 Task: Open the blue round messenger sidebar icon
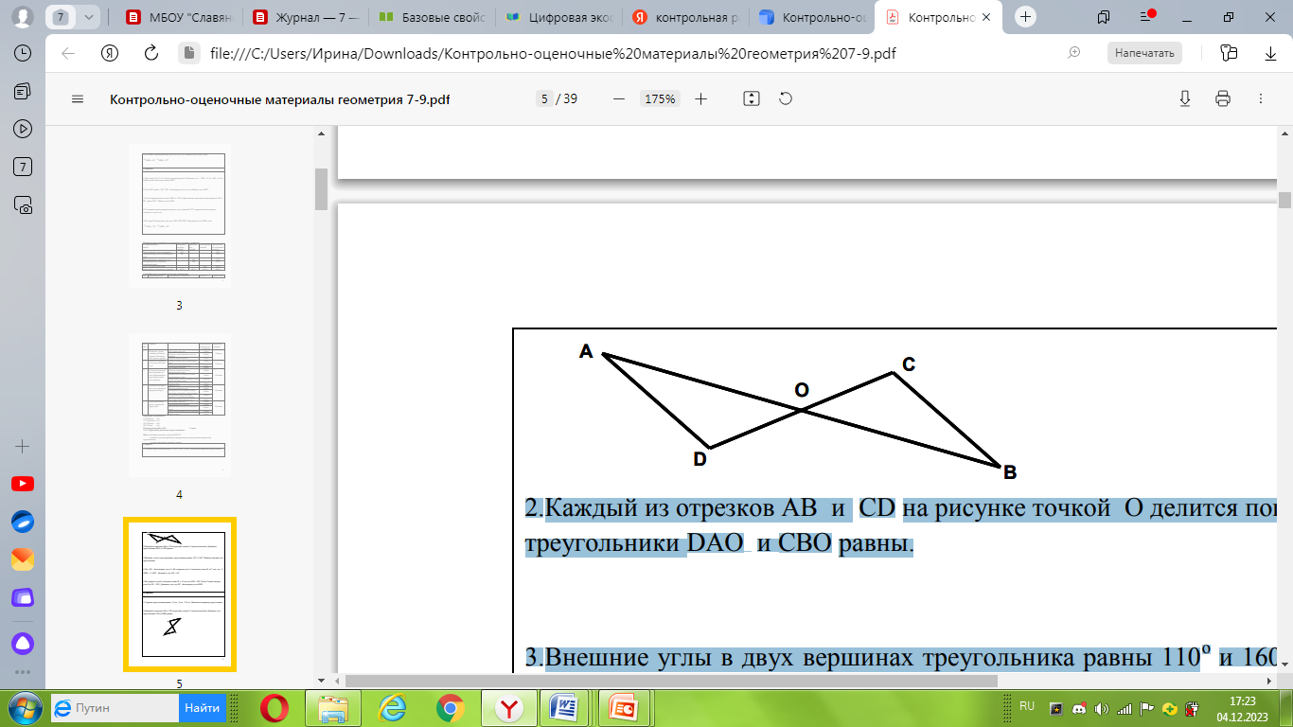pyautogui.click(x=23, y=522)
